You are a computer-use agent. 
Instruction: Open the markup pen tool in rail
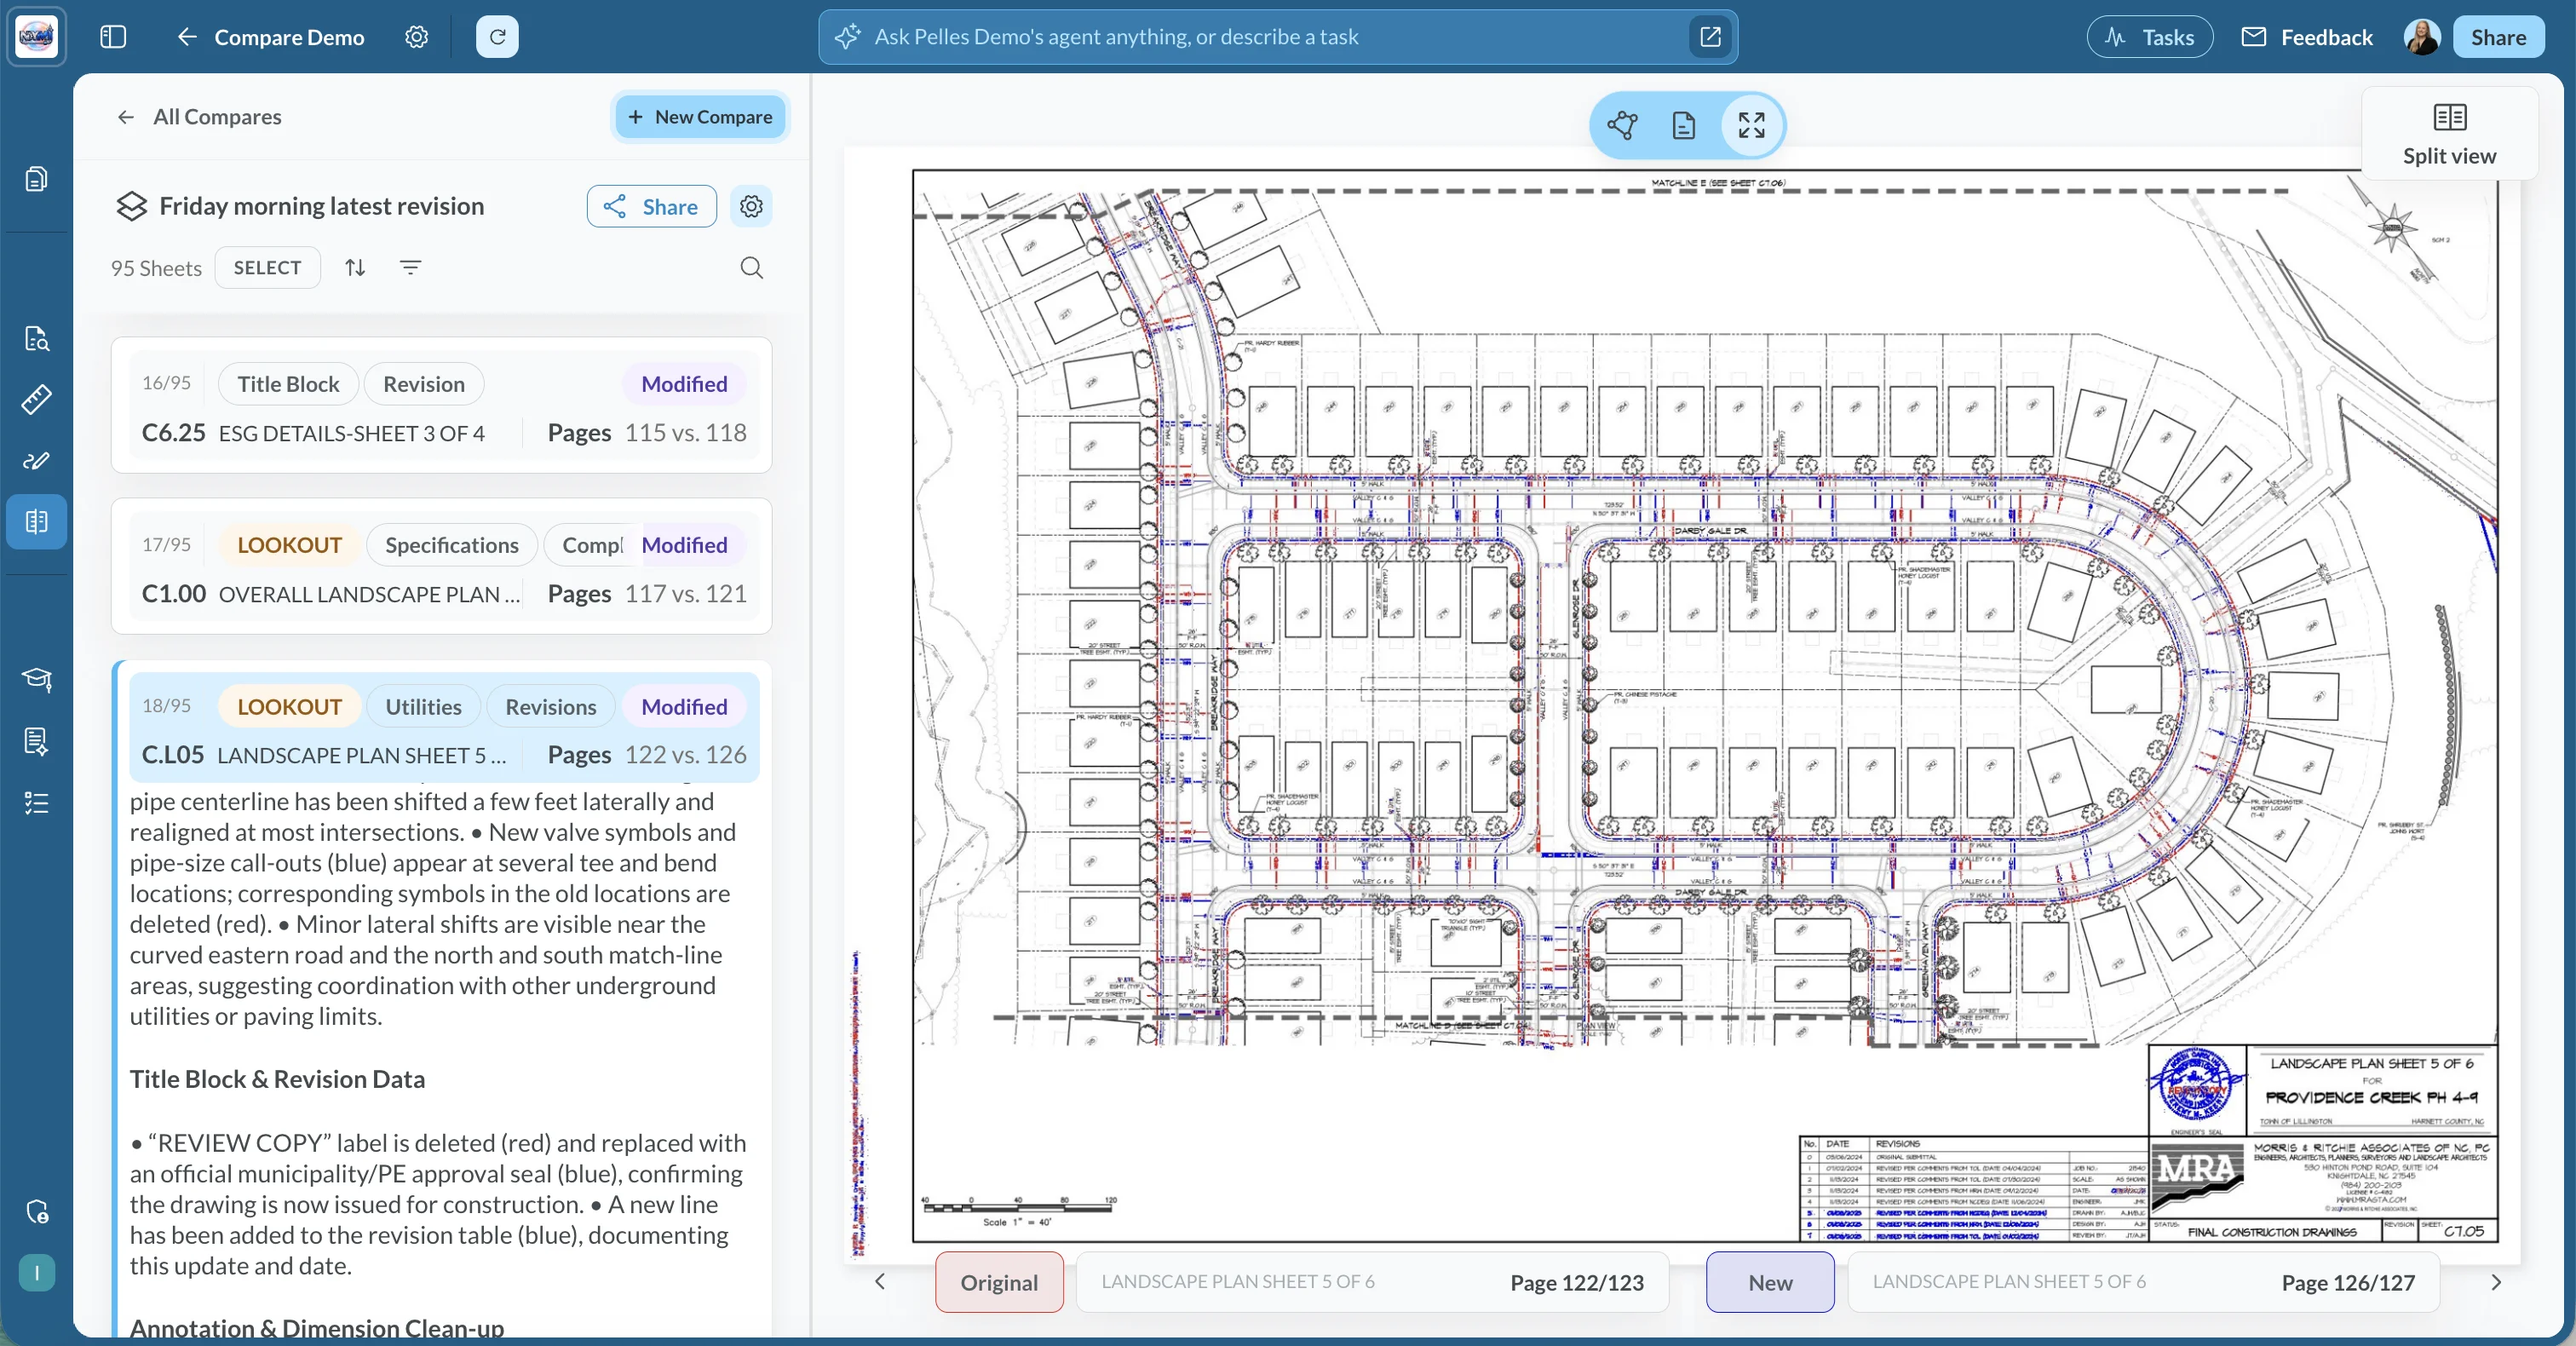(x=37, y=461)
